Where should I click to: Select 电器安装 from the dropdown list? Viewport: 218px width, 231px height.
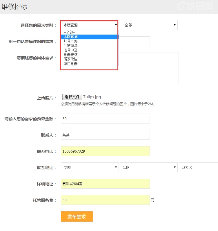point(71,55)
